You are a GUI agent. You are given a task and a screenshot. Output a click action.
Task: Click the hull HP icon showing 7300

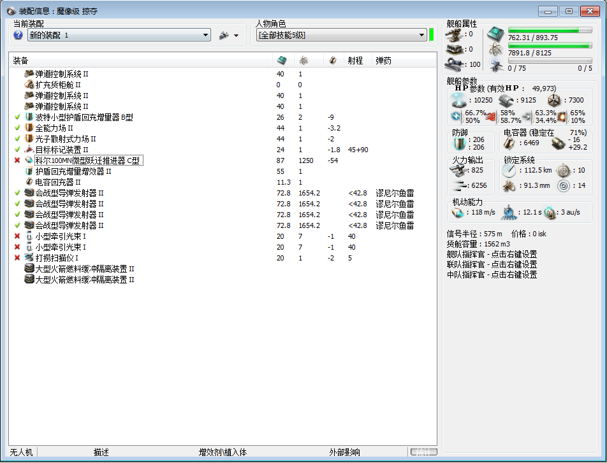(554, 101)
